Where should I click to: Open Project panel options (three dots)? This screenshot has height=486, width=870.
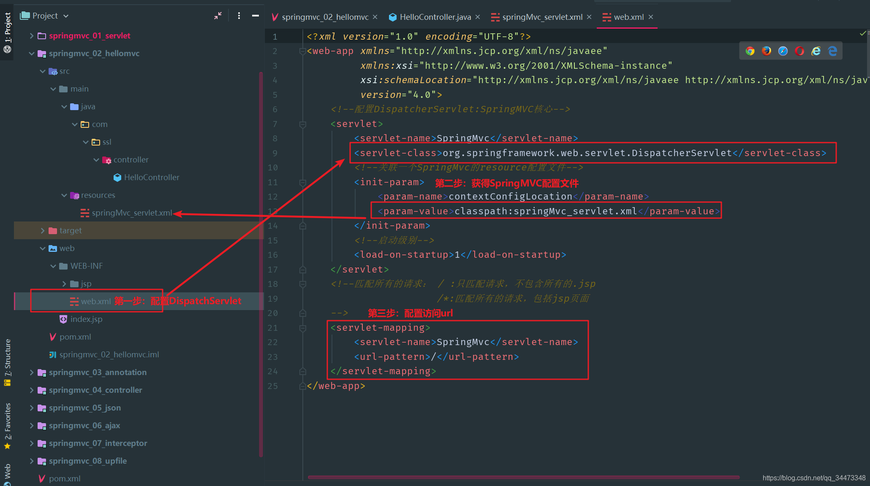(239, 16)
